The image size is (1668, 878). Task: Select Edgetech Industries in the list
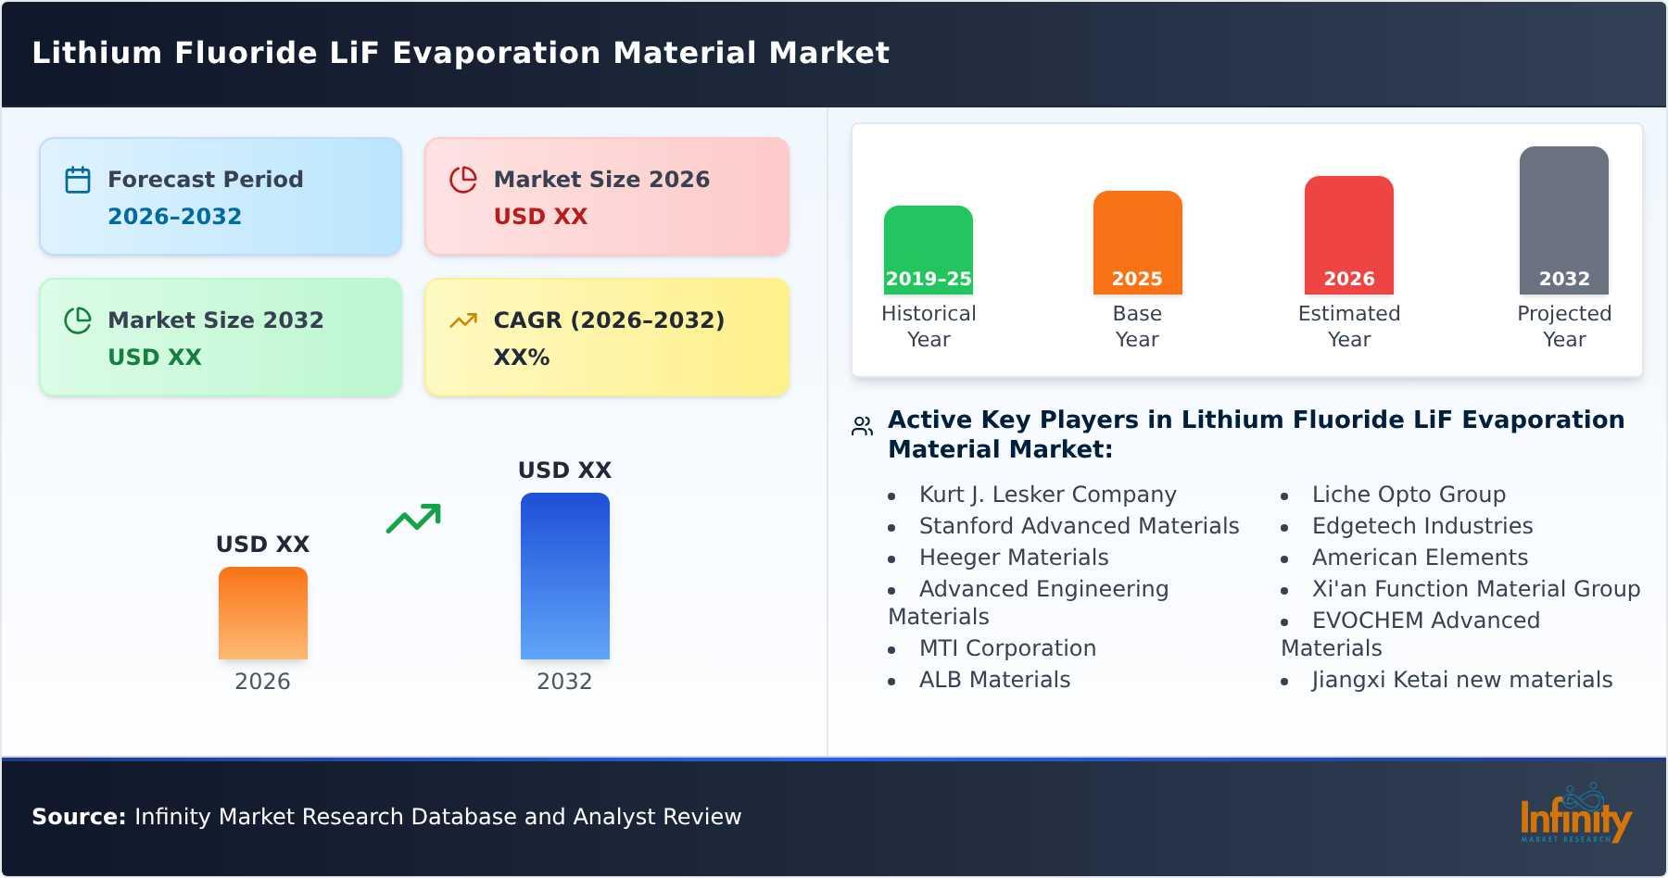pos(1422,526)
